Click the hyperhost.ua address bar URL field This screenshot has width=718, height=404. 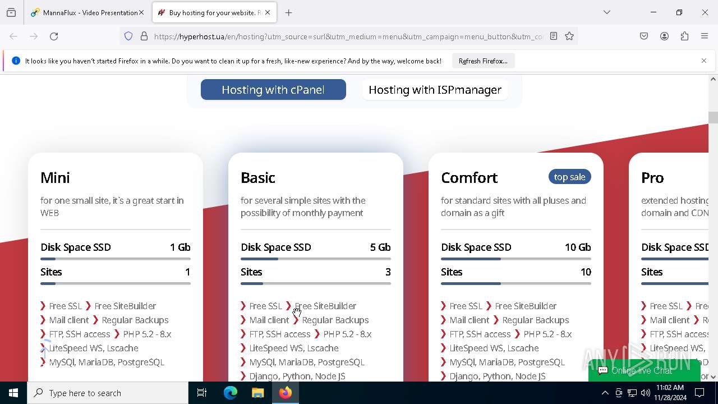click(x=348, y=36)
